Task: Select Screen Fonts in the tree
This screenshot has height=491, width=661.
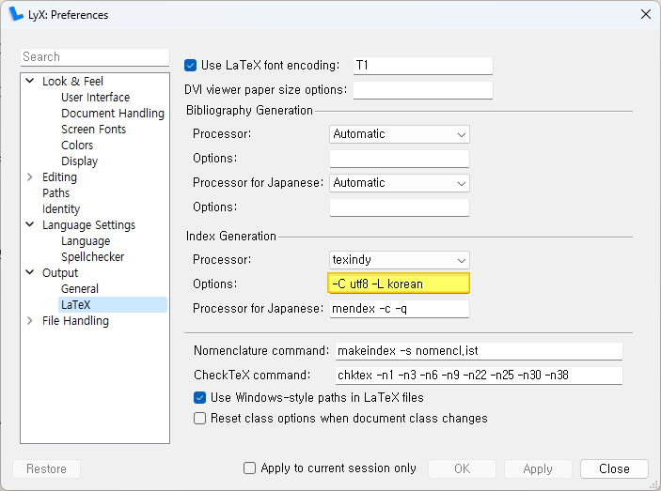Action: click(x=93, y=130)
